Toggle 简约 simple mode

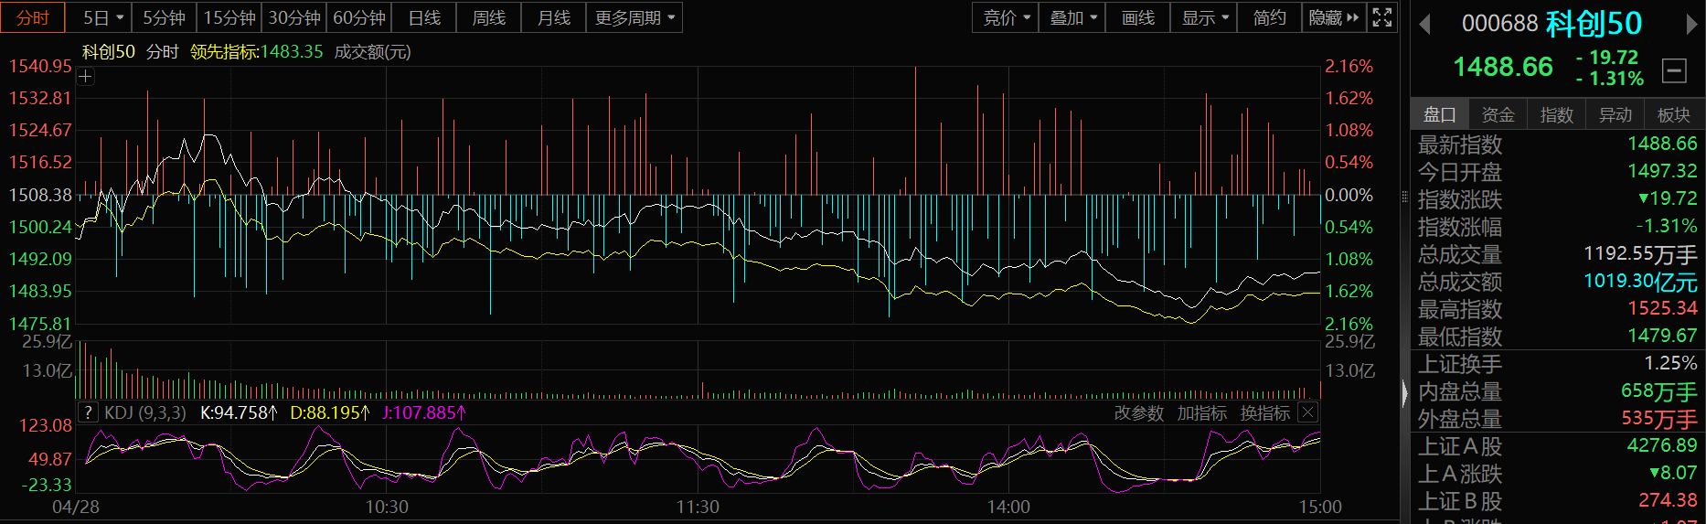click(x=1269, y=17)
